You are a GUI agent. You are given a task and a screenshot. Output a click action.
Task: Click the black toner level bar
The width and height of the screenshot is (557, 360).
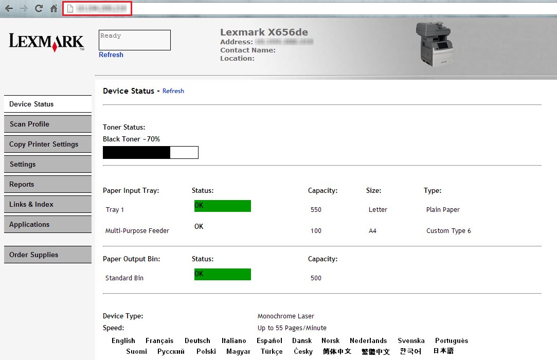click(150, 153)
